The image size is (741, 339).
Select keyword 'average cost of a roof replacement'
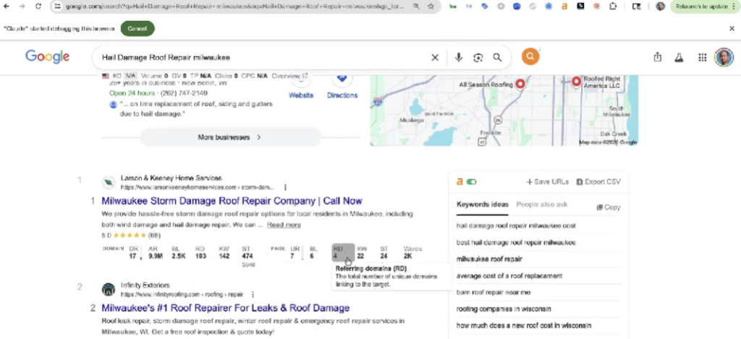tap(509, 275)
